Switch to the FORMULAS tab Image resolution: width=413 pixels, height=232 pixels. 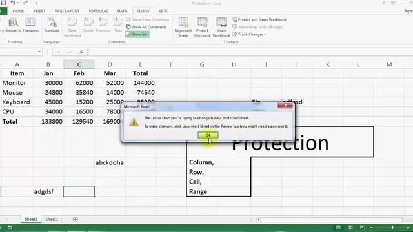[99, 11]
